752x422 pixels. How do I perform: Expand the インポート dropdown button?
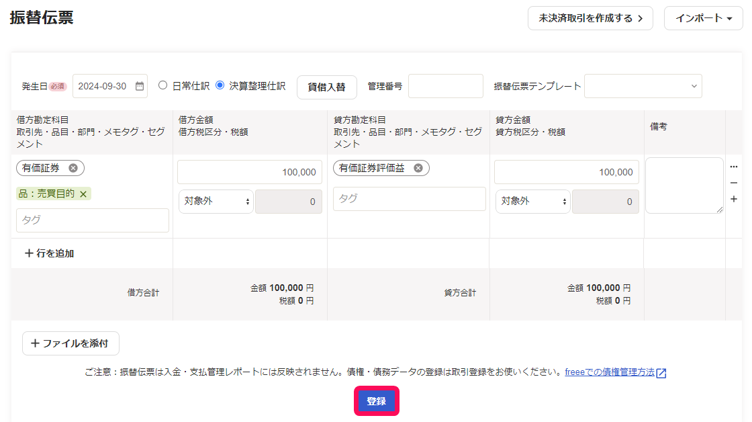tap(703, 18)
